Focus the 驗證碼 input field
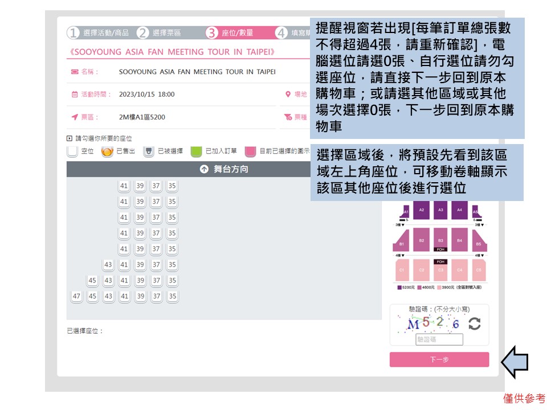The width and height of the screenshot is (547, 410). tap(439, 339)
